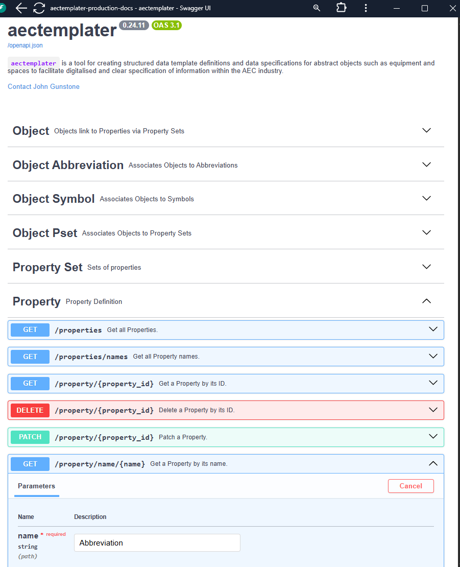Click the Contact John Gunstone link
This screenshot has width=460, height=567.
pos(43,86)
